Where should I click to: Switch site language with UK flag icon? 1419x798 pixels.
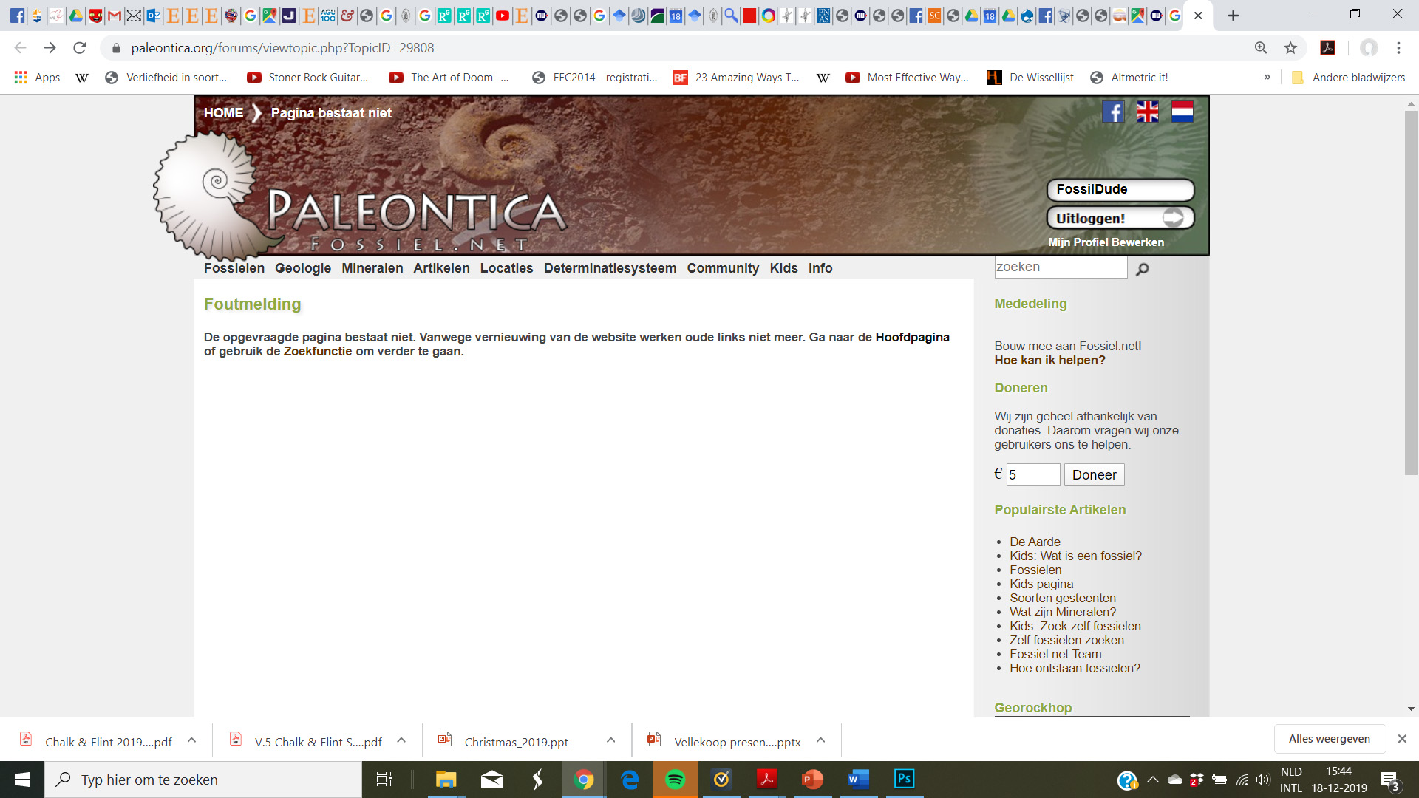tap(1147, 112)
